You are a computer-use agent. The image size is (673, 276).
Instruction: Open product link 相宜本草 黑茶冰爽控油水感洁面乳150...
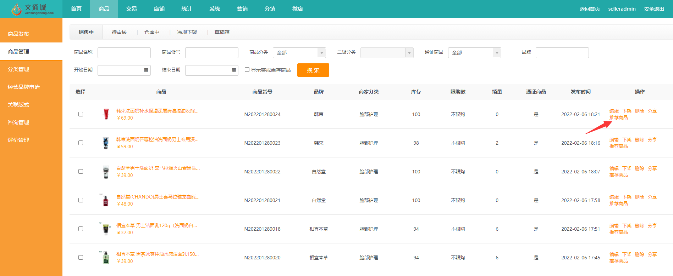(x=158, y=254)
